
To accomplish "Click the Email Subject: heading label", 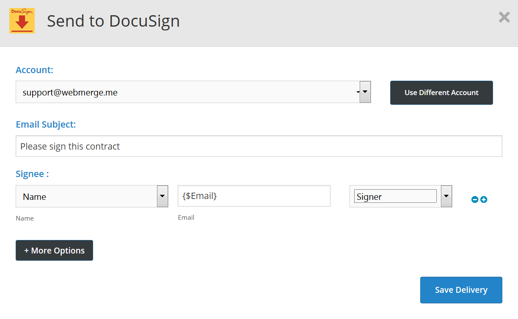I will pyautogui.click(x=46, y=125).
